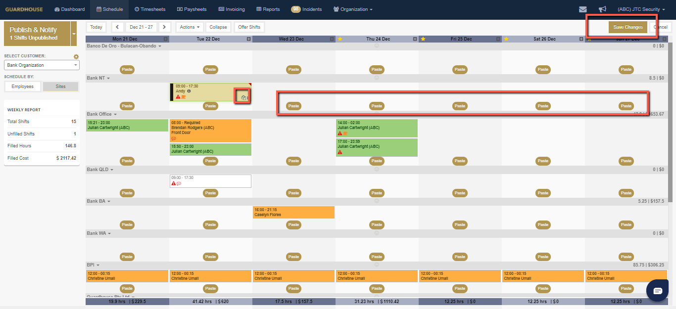Click the warning triangle on Andy's shift

tap(178, 97)
